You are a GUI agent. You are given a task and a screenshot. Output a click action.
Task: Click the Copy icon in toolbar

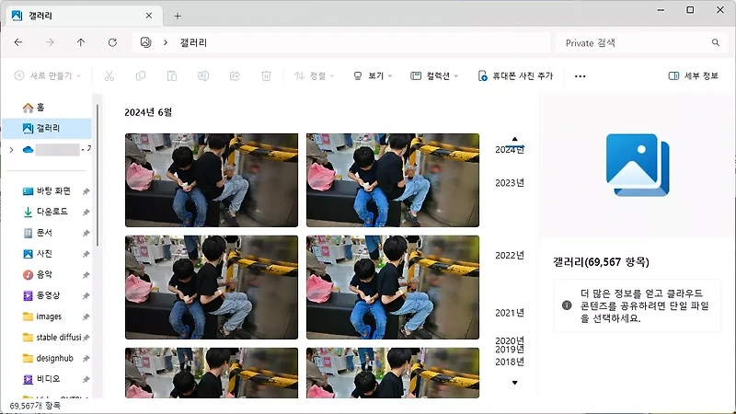click(141, 75)
